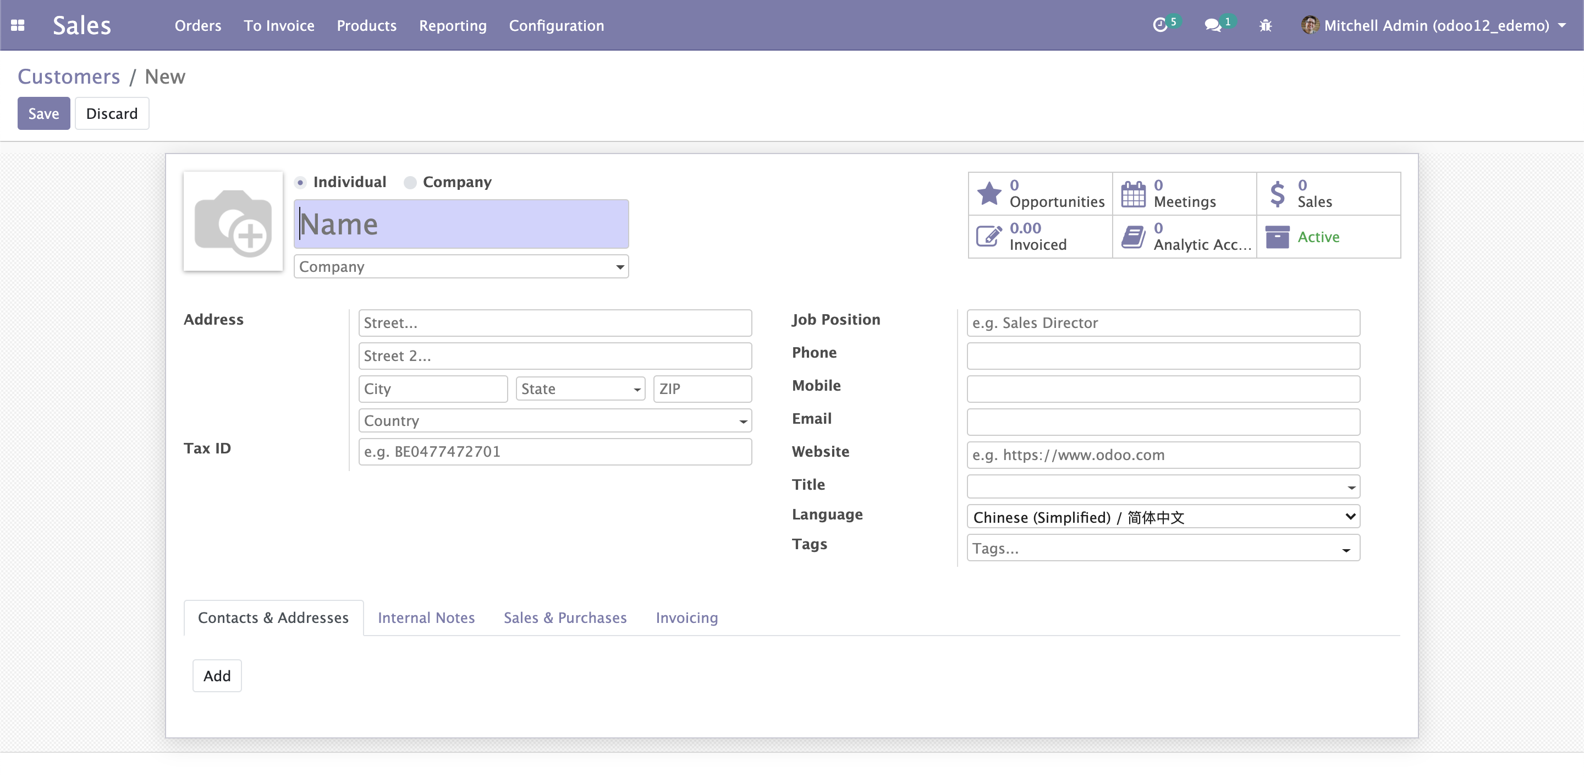1584x777 pixels.
Task: Open the Meetings calendar icon
Action: pos(1134,194)
